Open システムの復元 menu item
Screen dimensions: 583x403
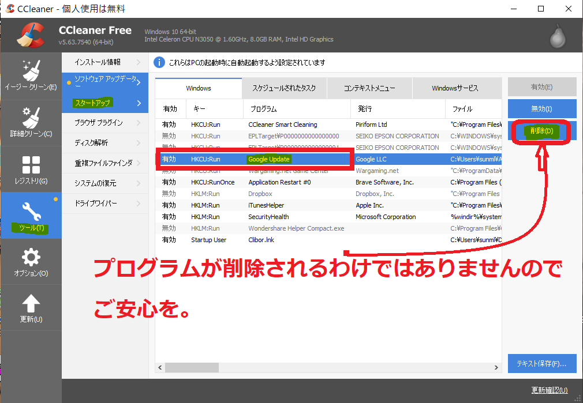click(x=105, y=183)
